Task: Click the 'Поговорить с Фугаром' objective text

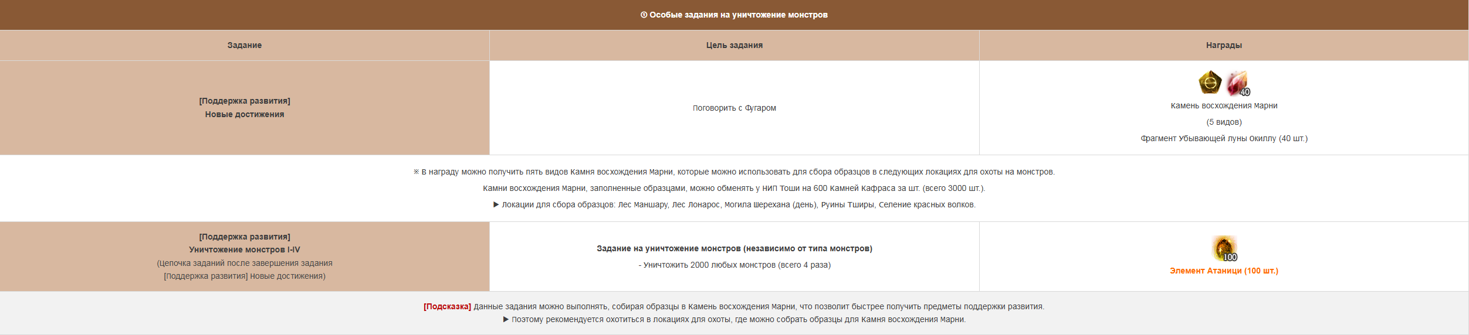Action: tap(734, 108)
